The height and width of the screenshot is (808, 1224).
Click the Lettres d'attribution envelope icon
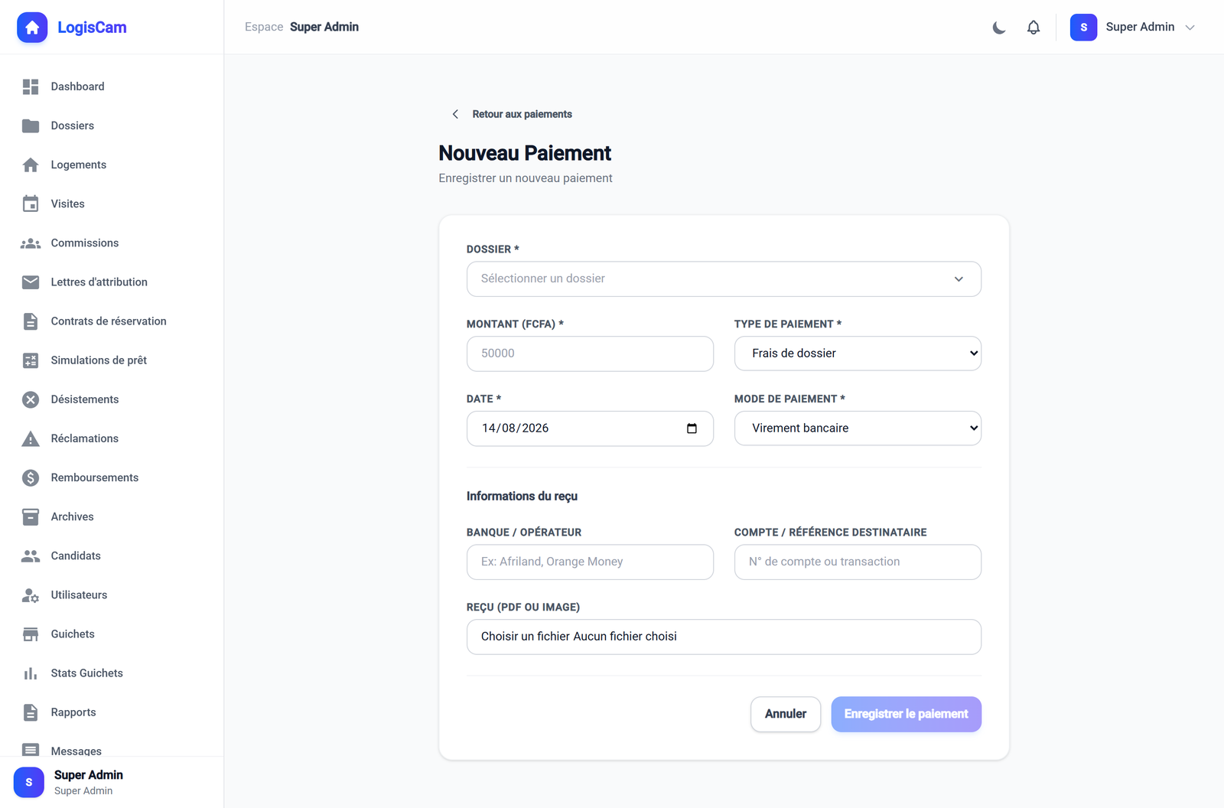click(x=31, y=282)
